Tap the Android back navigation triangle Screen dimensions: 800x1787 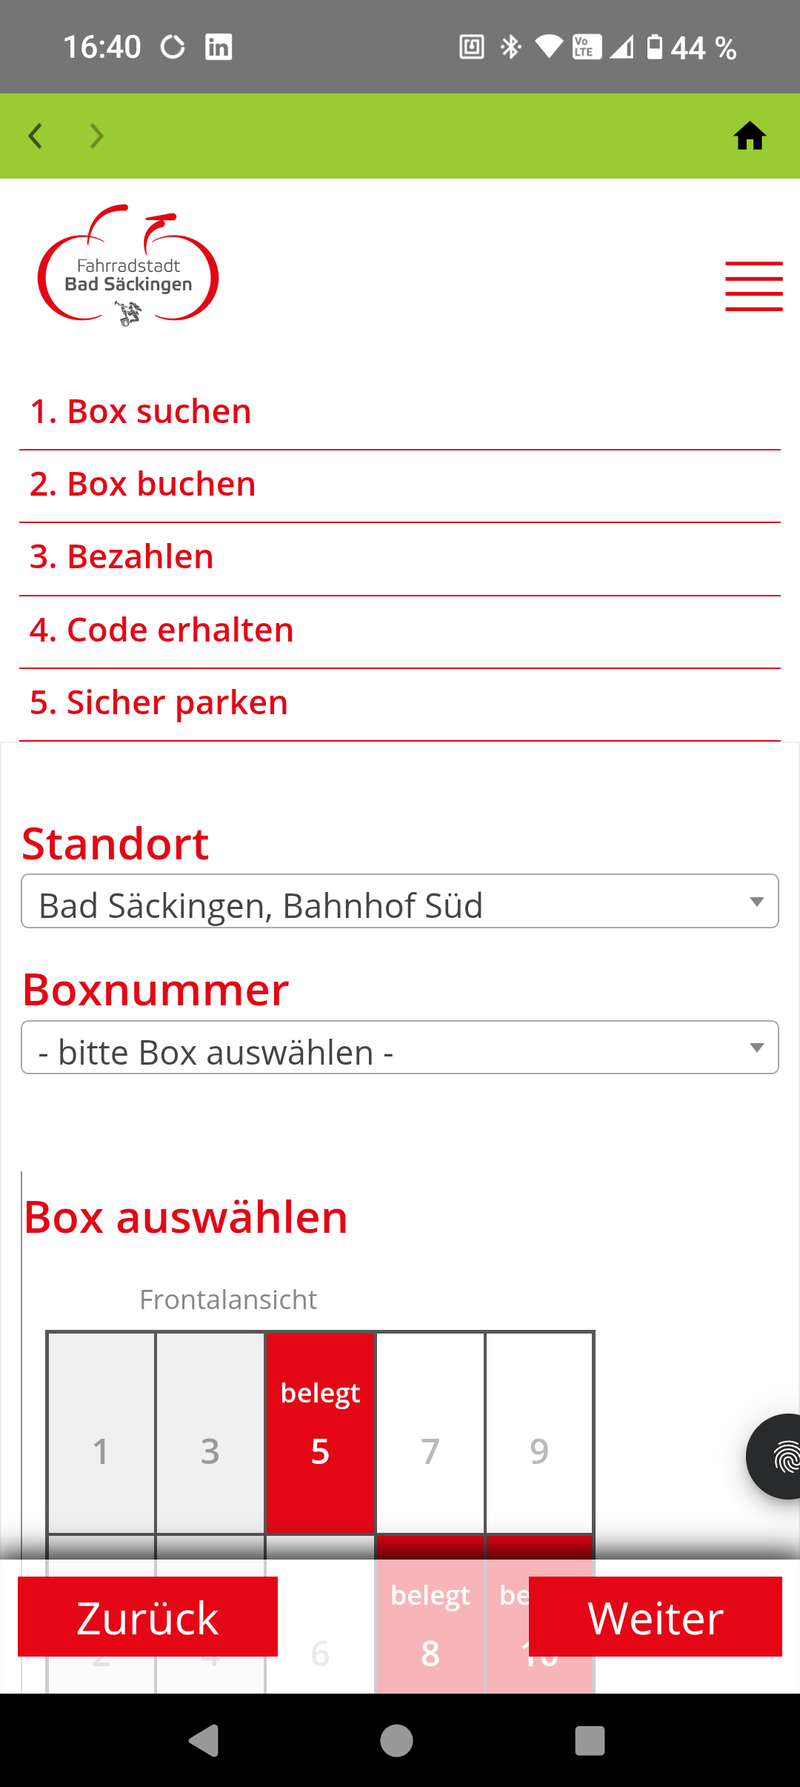(204, 1740)
